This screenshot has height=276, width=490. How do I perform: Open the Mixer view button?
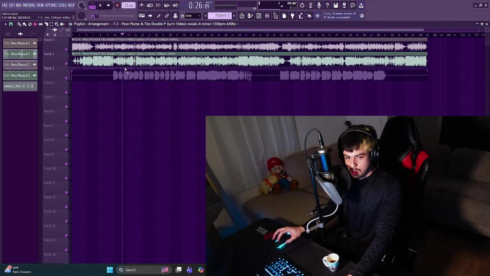[x=267, y=16]
